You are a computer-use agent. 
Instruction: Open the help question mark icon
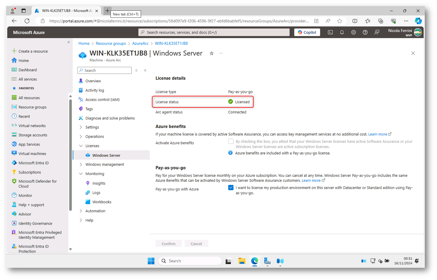pos(365,33)
